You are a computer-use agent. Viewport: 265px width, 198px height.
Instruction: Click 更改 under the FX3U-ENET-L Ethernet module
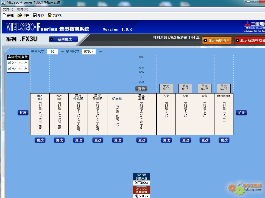click(224, 140)
